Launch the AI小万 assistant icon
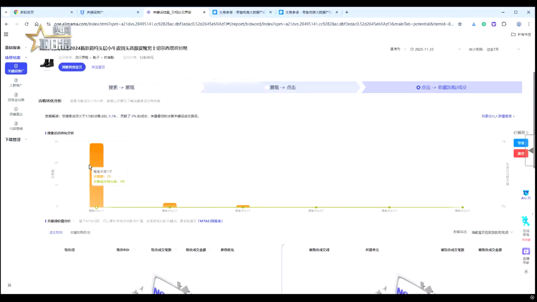 click(526, 195)
